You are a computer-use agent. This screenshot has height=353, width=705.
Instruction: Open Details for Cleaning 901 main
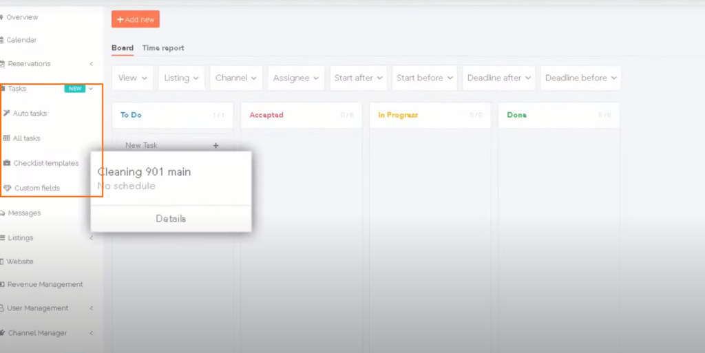click(171, 219)
